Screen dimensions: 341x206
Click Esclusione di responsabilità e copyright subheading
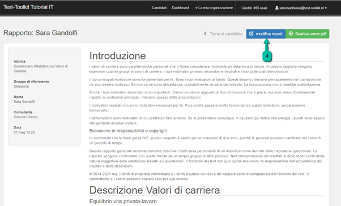(x=128, y=131)
